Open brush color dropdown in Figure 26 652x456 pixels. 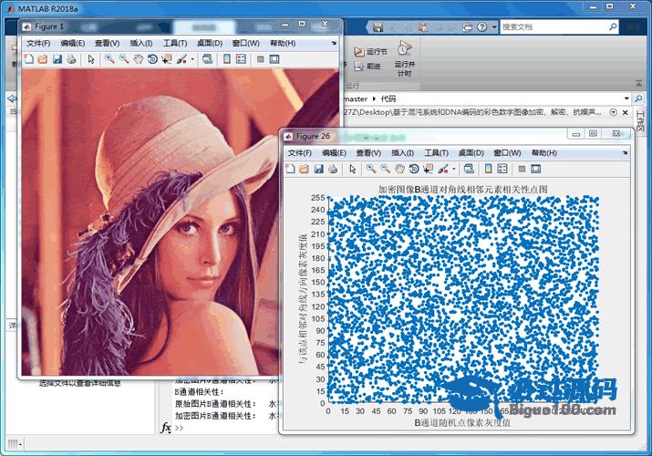point(453,169)
